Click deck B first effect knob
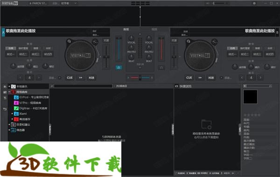This screenshot has width=280, height=177. tap(235, 66)
